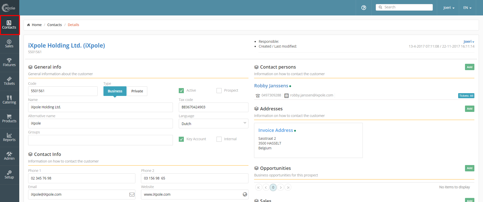Click the phone icon next to 0497309288
Screen dimensions: 483x202
(258, 96)
